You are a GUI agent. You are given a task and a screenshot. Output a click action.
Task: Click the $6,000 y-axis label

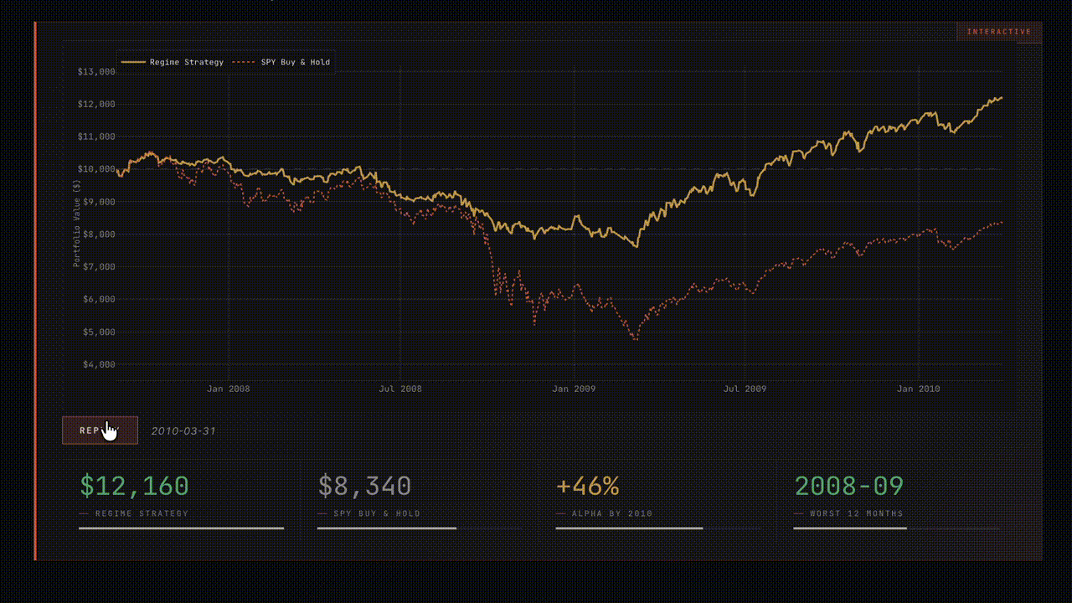click(98, 299)
